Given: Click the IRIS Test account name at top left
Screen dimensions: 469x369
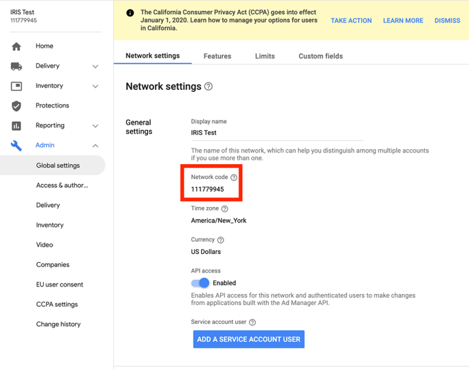Looking at the screenshot, I should (22, 12).
